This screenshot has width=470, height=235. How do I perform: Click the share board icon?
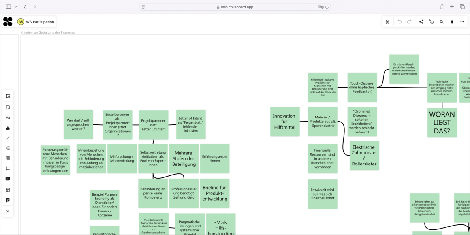(421, 22)
